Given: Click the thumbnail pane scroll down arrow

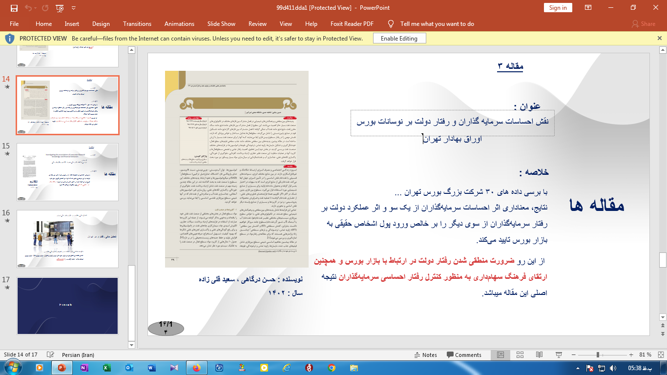Looking at the screenshot, I should click(x=131, y=344).
